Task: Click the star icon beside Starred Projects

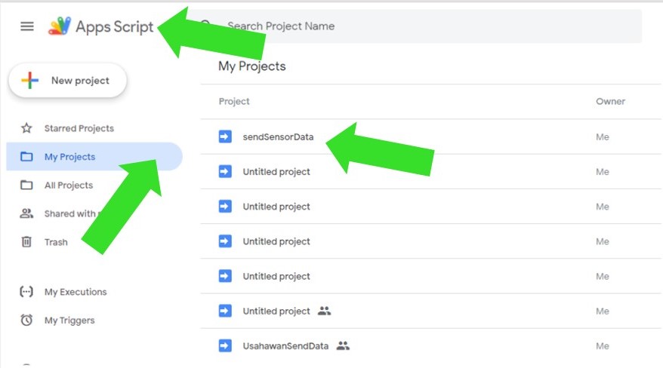Action: click(x=26, y=128)
